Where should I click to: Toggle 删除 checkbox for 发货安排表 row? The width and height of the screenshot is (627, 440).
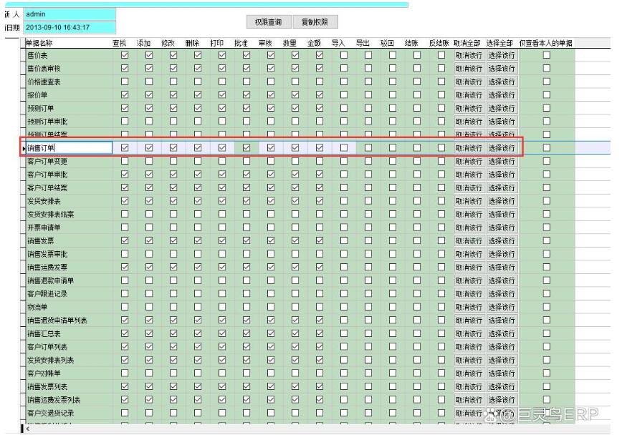tap(198, 201)
